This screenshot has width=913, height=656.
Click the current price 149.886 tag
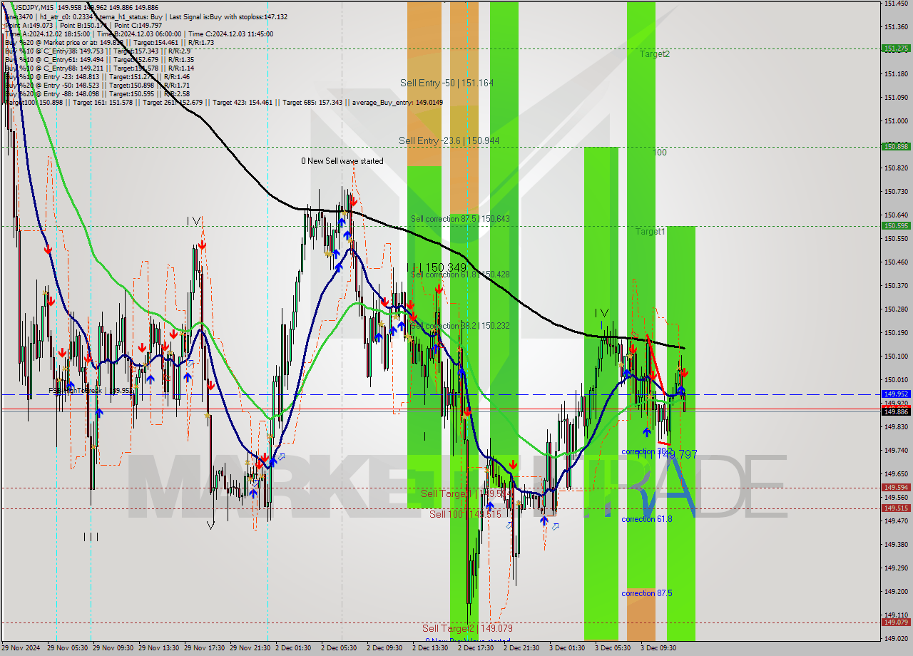(x=896, y=411)
